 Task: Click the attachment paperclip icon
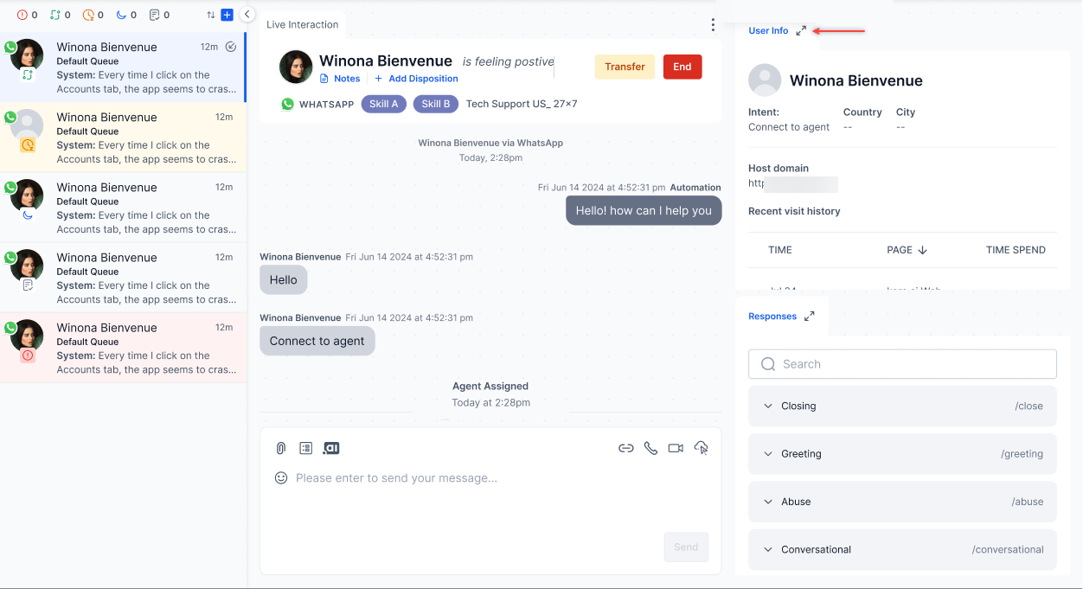pos(281,448)
